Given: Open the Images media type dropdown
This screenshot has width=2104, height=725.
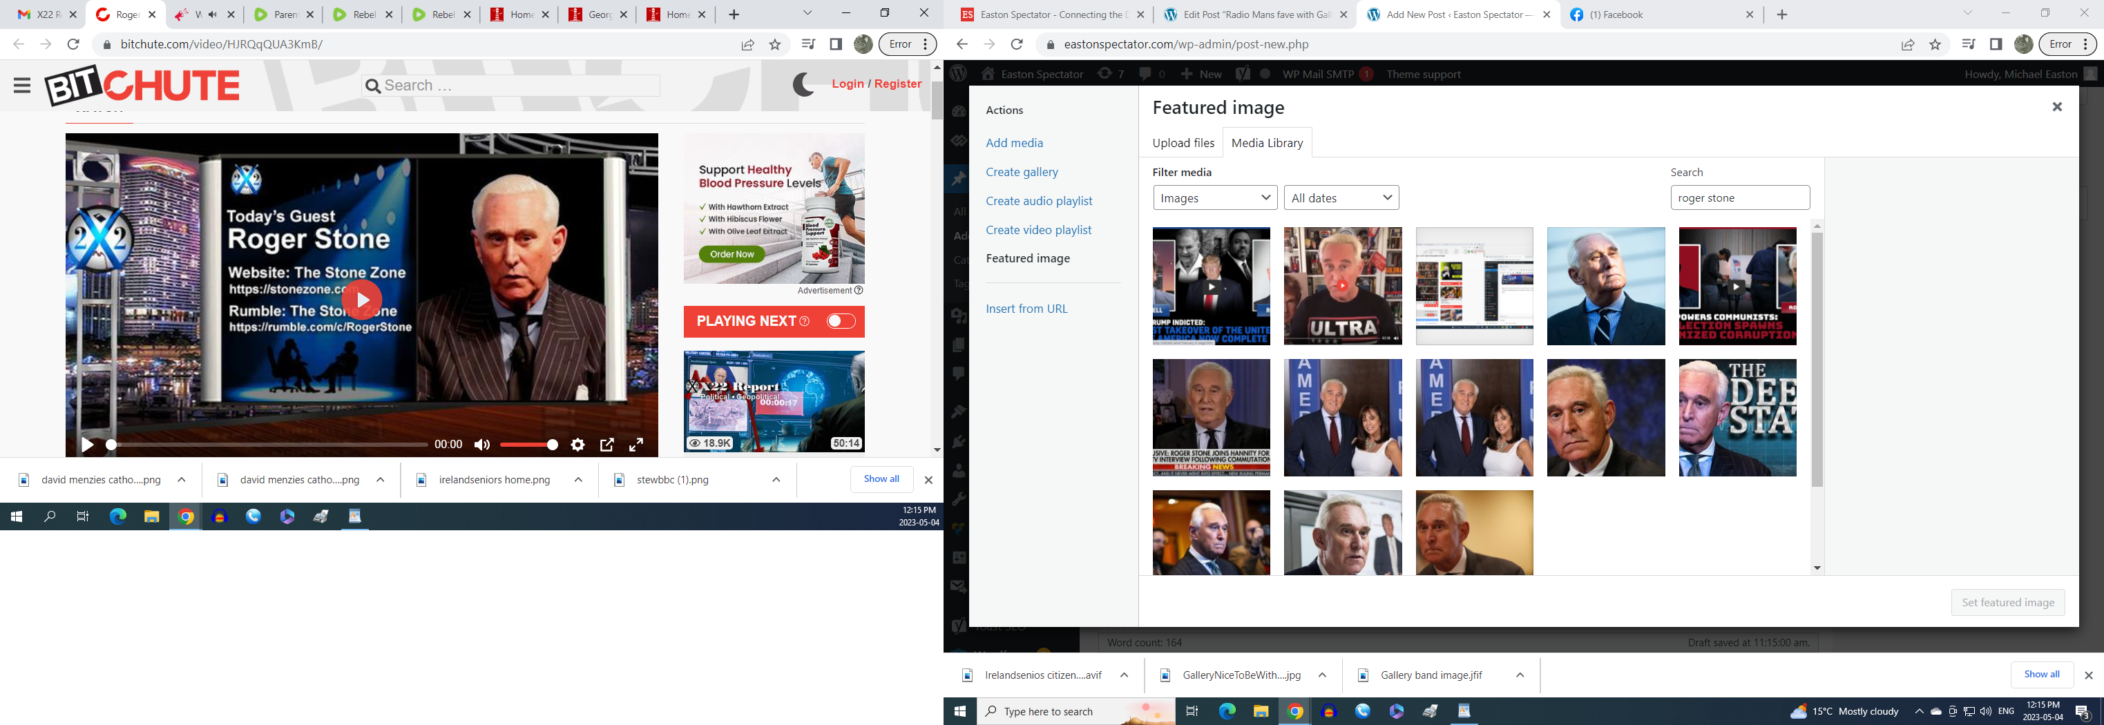Looking at the screenshot, I should [x=1214, y=197].
